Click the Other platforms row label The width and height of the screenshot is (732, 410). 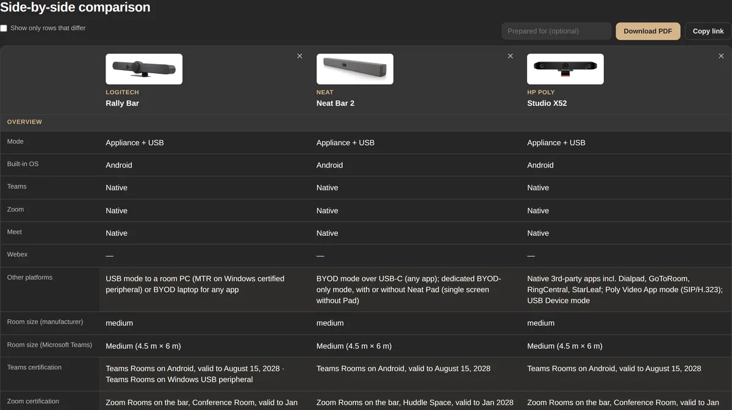[x=30, y=278]
